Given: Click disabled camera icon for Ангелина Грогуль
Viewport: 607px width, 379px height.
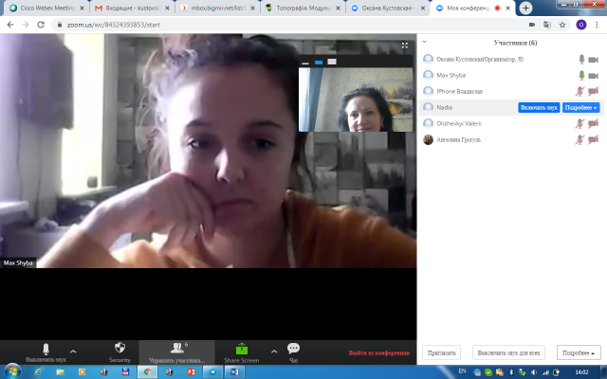Looking at the screenshot, I should point(594,139).
